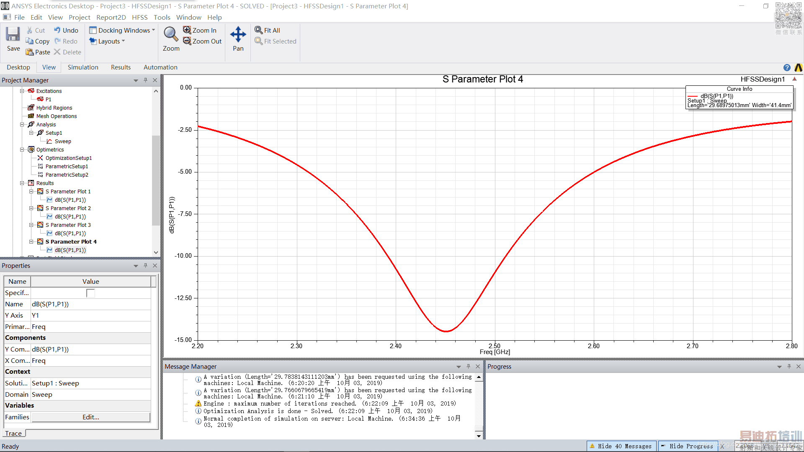Collapse the Analysis tree node

[22, 124]
